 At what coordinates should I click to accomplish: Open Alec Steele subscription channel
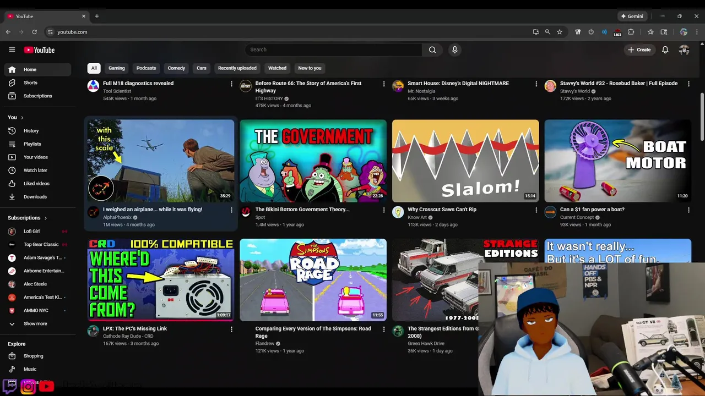[37, 284]
